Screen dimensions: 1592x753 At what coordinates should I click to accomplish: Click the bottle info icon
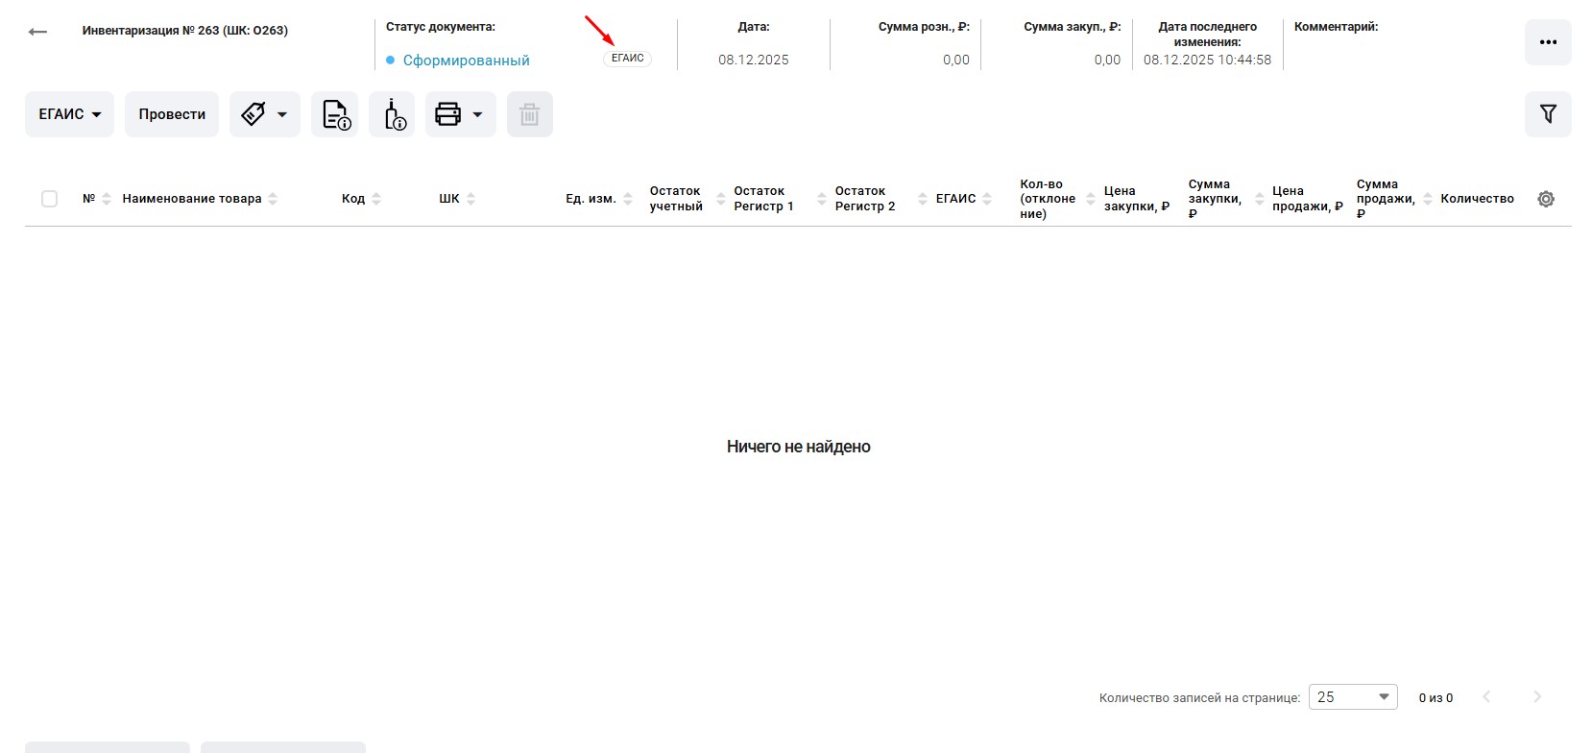pos(393,114)
